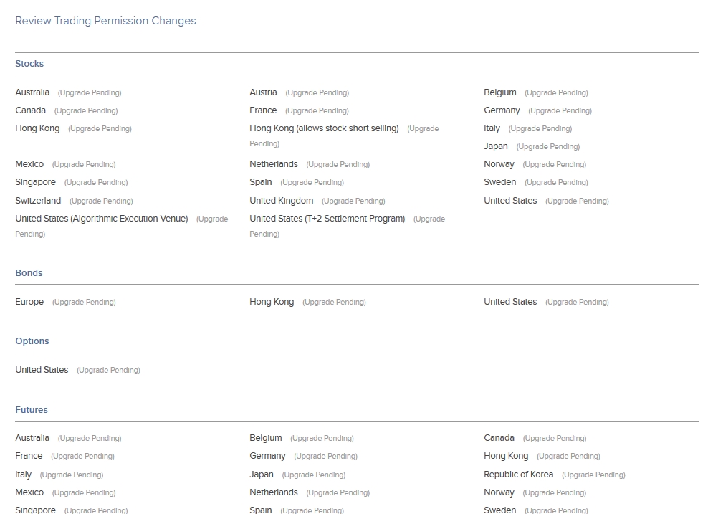This screenshot has height=514, width=713.
Task: Click the Options section heading
Action: tap(32, 341)
